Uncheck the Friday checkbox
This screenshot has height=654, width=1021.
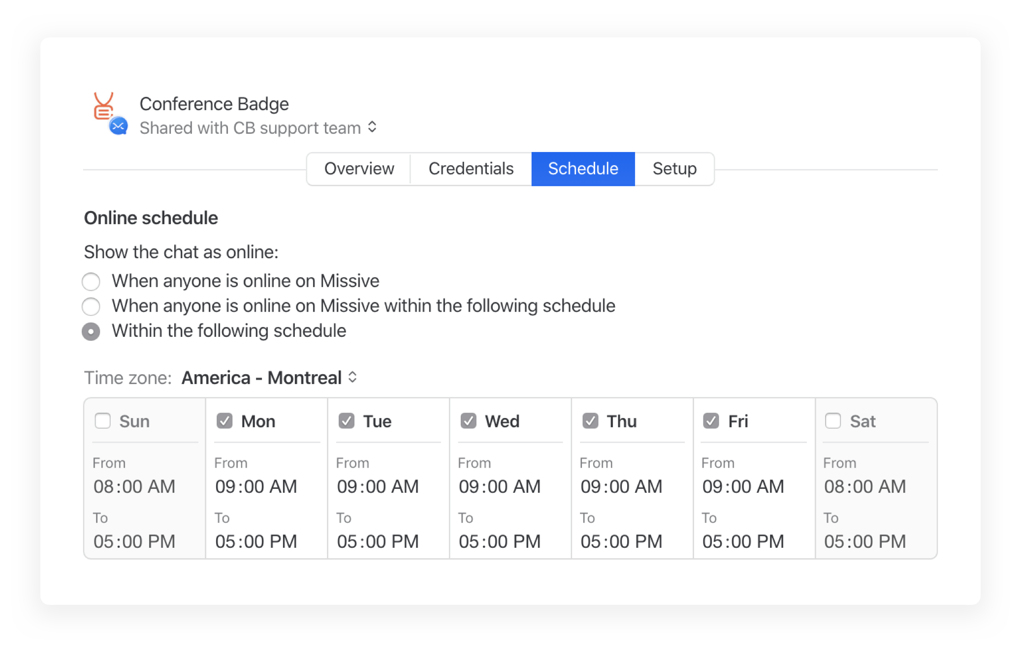point(711,420)
